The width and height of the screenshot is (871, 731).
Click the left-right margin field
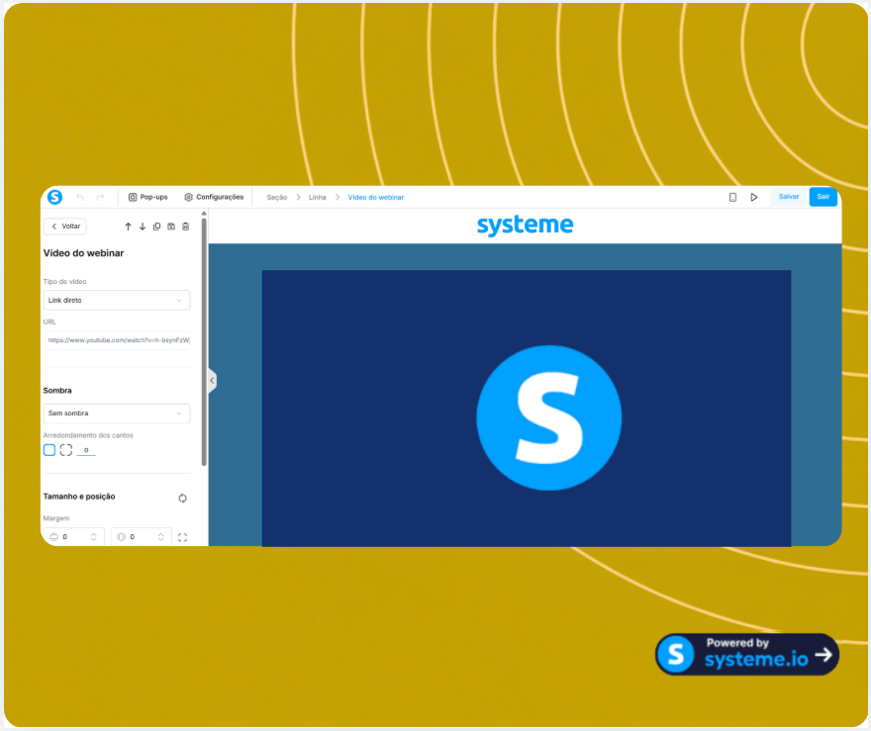pos(142,537)
